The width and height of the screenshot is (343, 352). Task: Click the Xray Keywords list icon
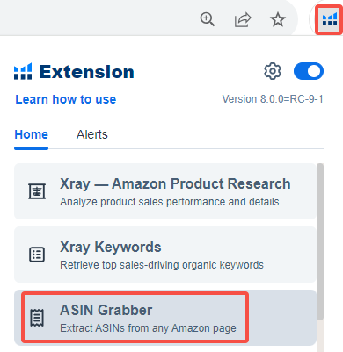coord(37,255)
